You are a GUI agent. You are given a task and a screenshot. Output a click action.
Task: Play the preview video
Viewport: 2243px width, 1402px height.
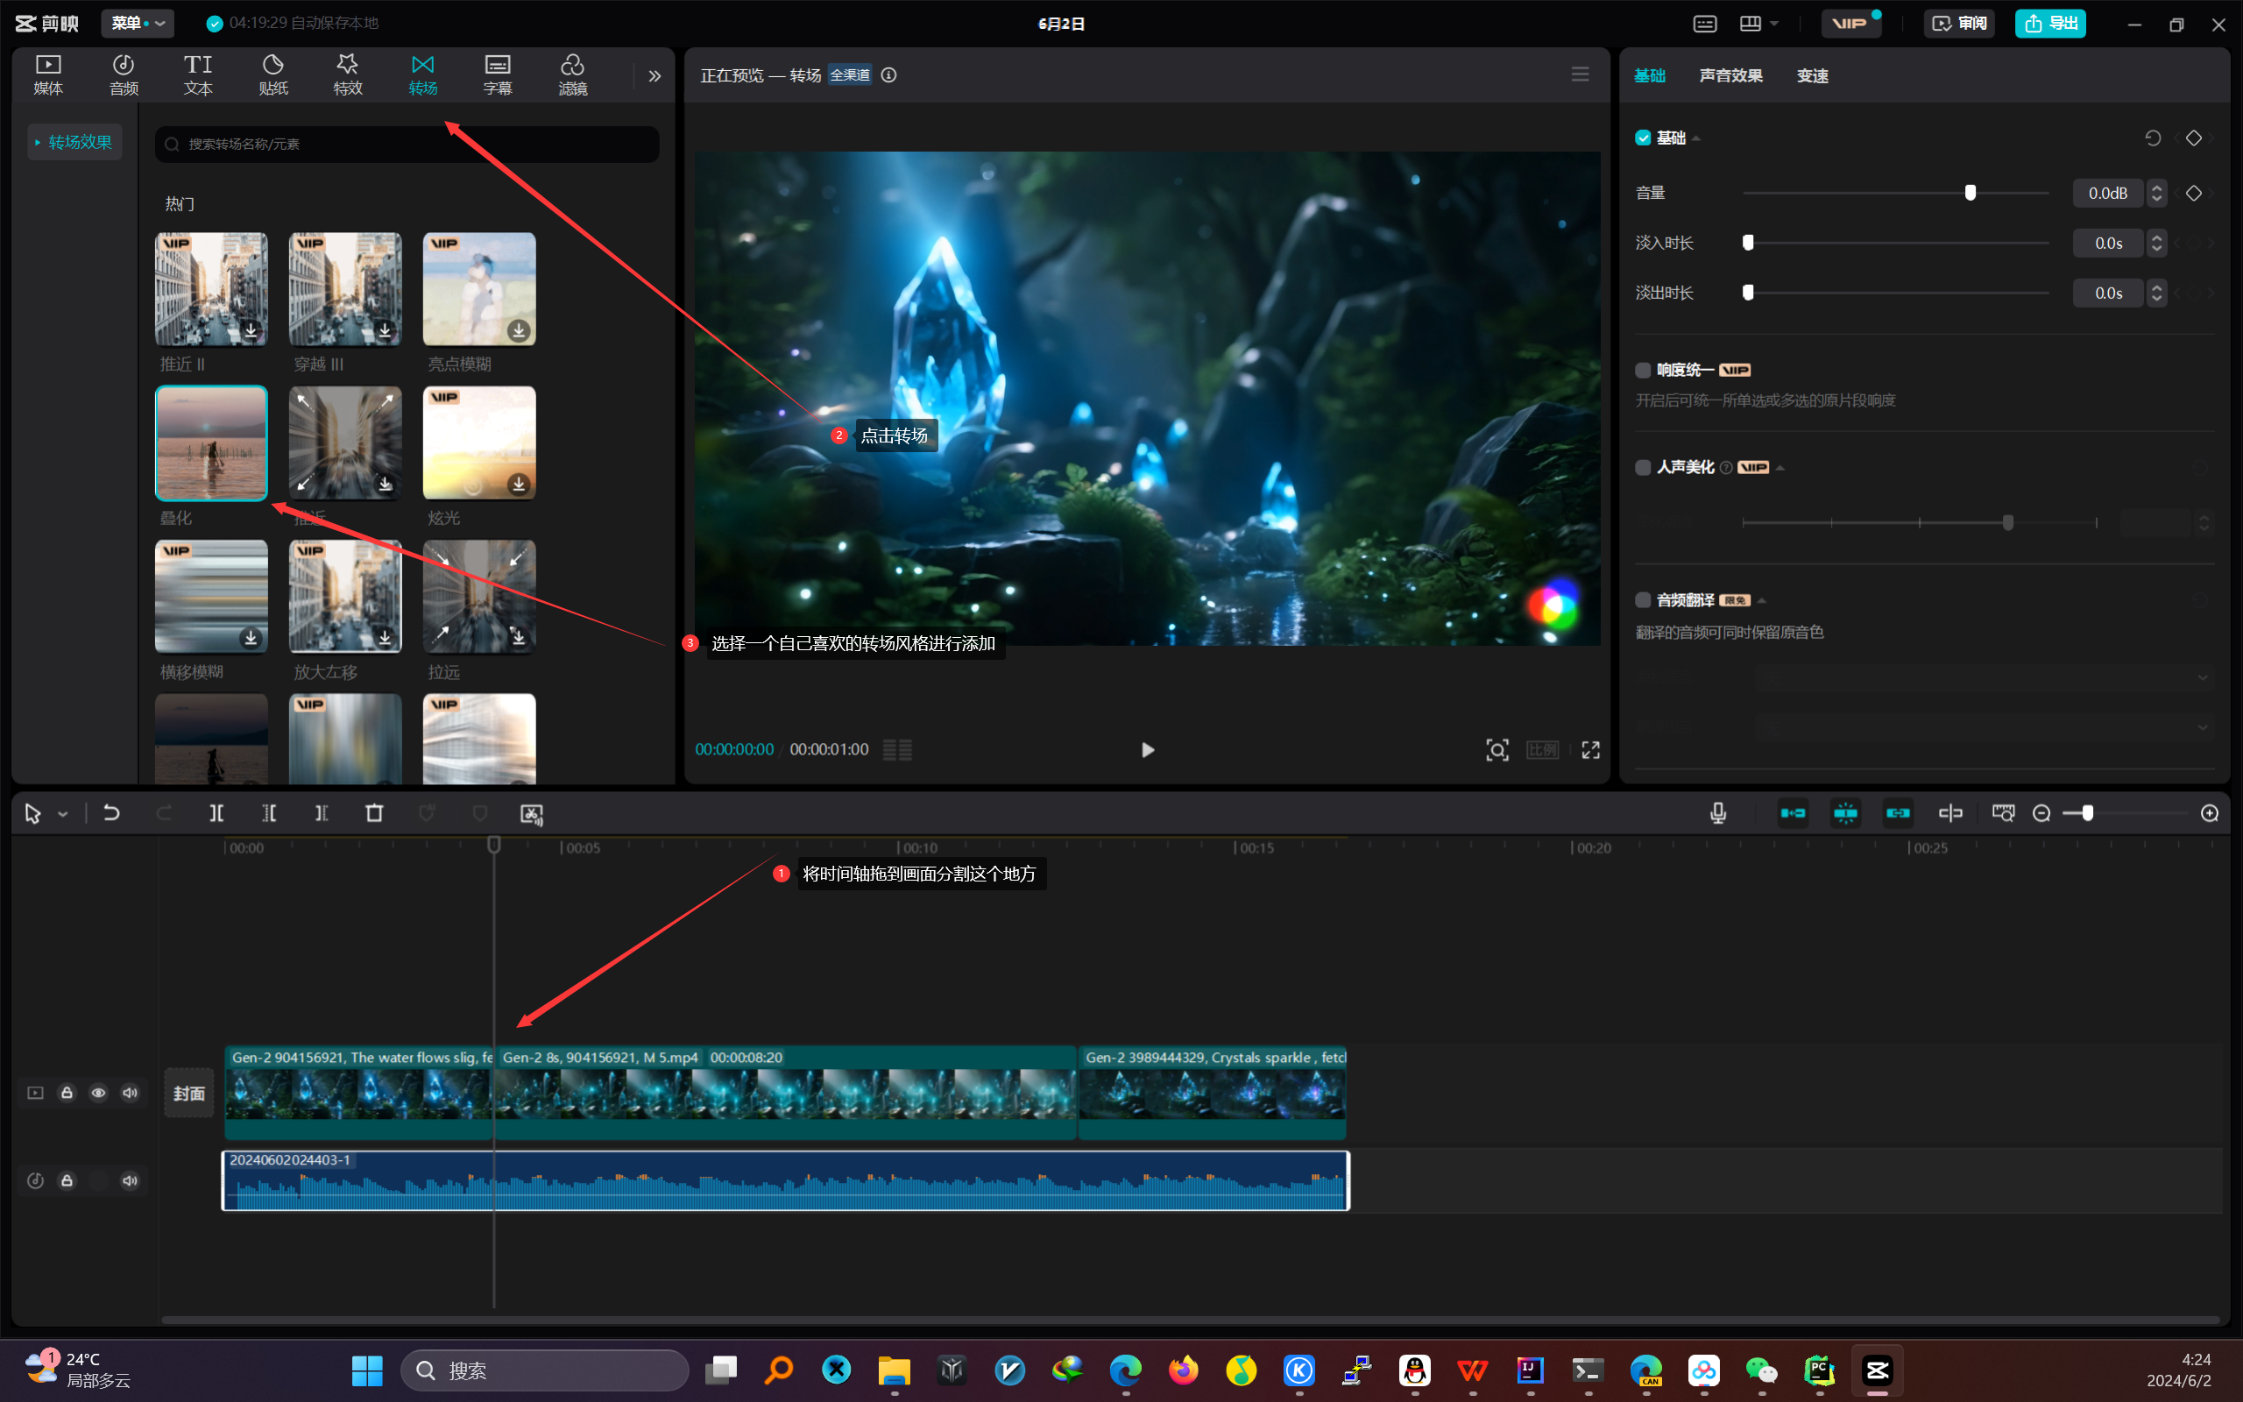point(1148,750)
